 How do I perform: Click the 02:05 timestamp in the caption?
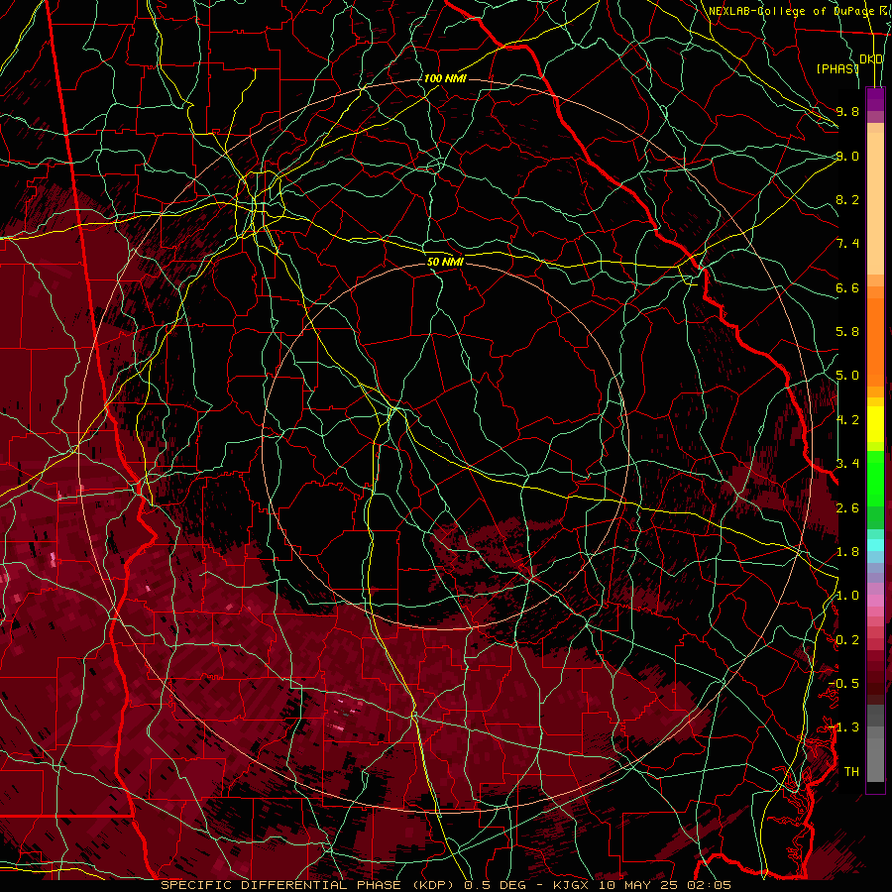click(x=712, y=885)
